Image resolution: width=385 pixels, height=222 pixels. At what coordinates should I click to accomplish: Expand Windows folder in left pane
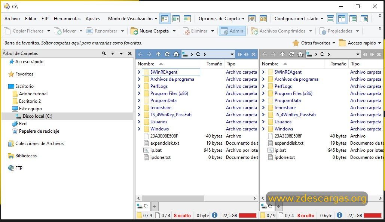(139, 129)
